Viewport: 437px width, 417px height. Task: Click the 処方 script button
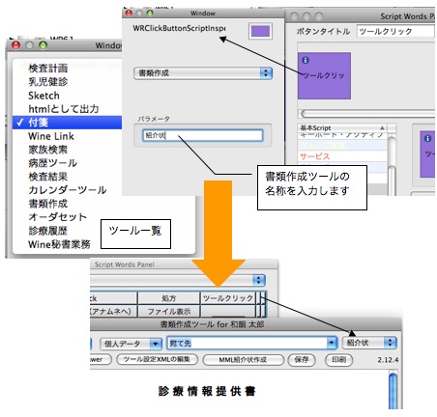click(x=169, y=298)
